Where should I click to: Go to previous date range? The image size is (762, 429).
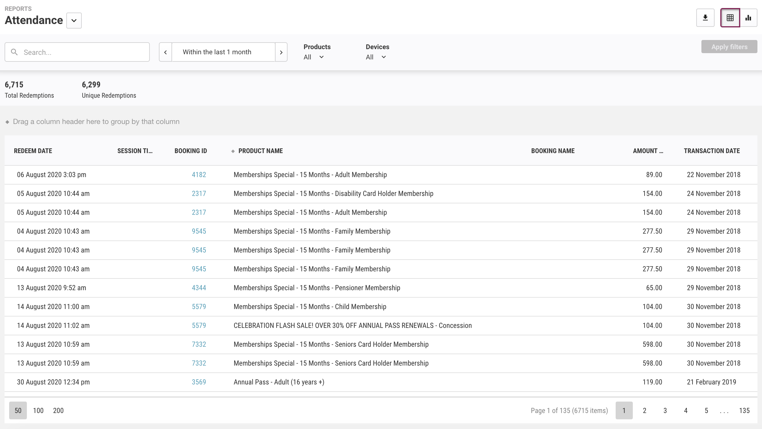point(165,52)
